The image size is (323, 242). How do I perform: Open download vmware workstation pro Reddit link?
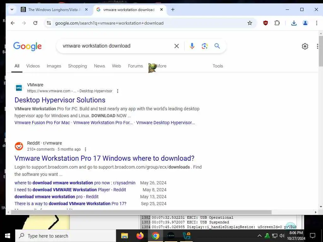coord(56,197)
